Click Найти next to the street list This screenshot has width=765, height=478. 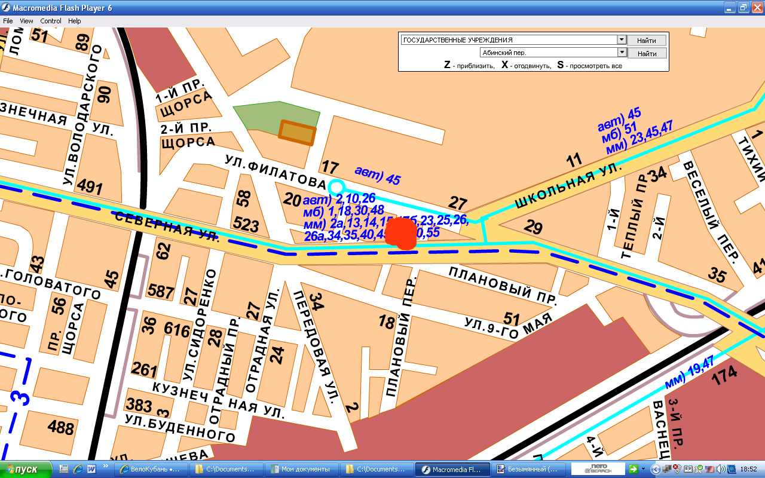click(646, 53)
